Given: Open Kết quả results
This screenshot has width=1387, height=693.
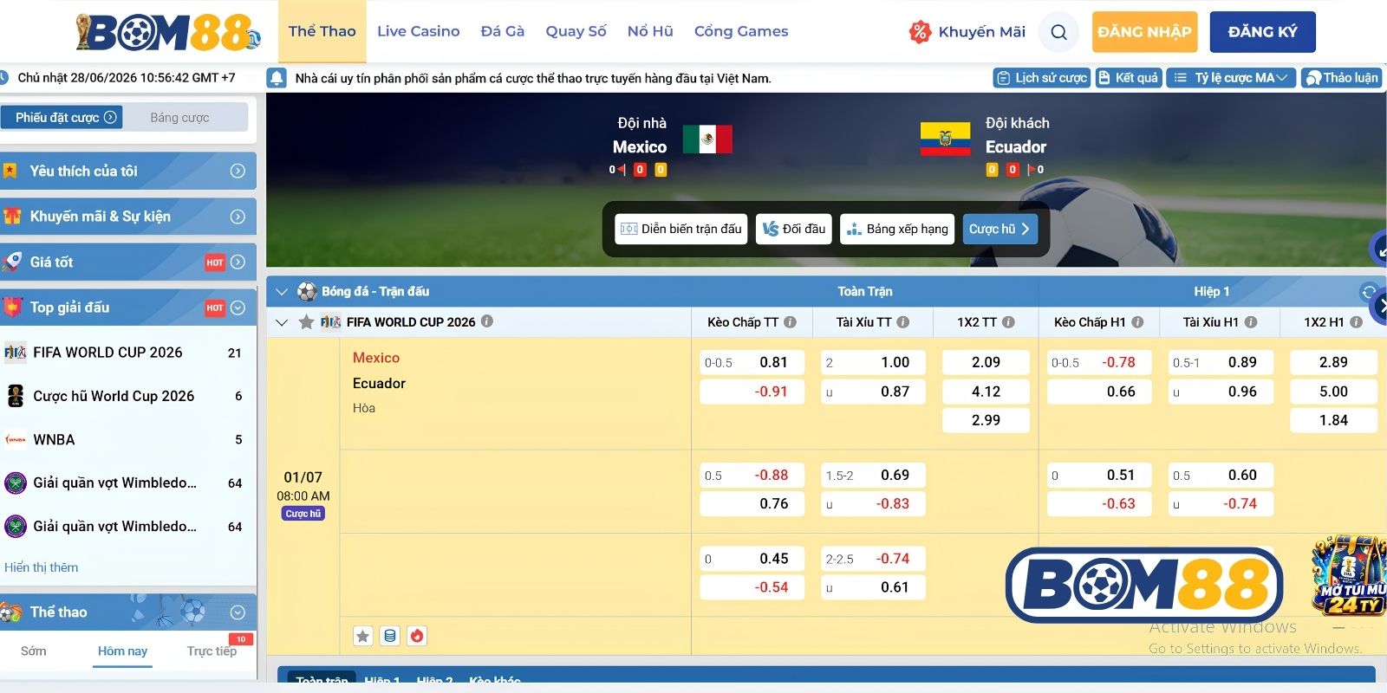Looking at the screenshot, I should coord(1128,78).
